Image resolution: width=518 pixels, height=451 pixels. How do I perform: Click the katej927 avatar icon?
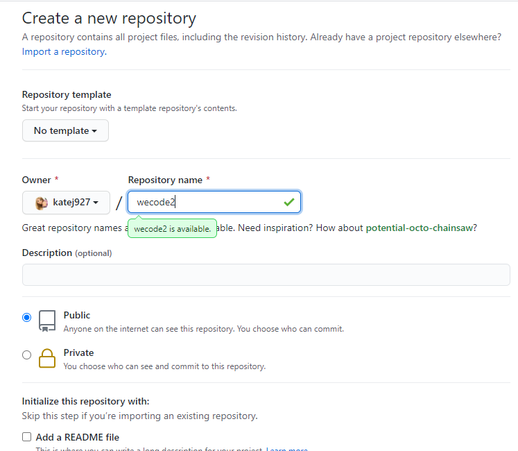[42, 203]
